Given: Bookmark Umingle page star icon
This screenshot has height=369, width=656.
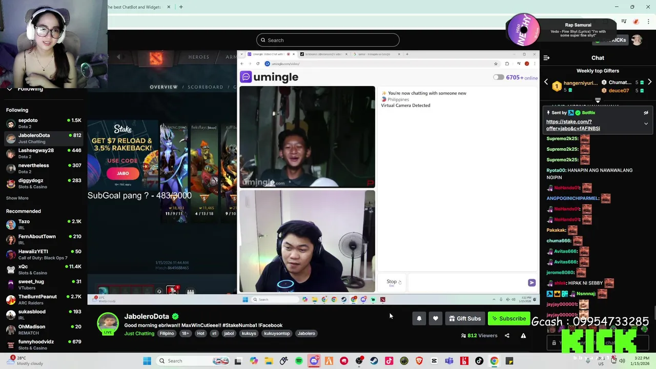Looking at the screenshot, I should coord(496,64).
